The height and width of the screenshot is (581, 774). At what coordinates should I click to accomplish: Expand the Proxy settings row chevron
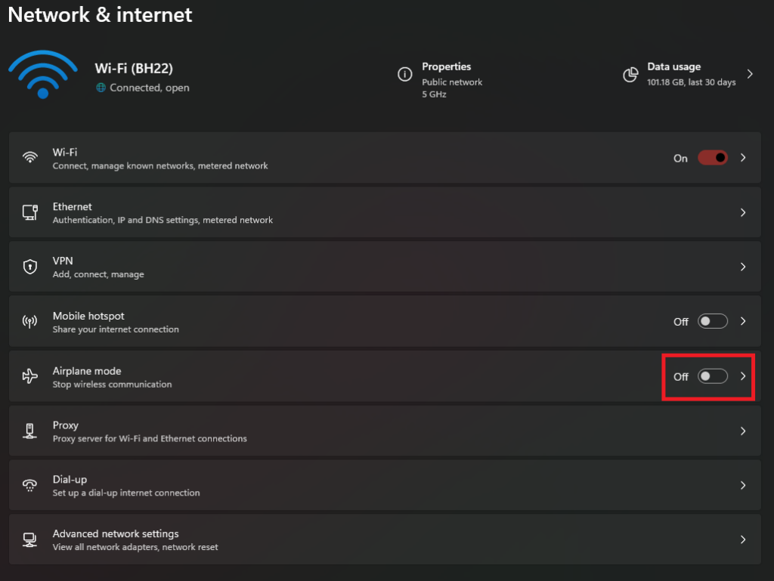[743, 431]
